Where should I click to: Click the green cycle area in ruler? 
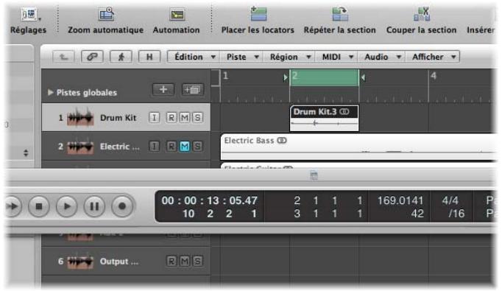click(x=324, y=77)
